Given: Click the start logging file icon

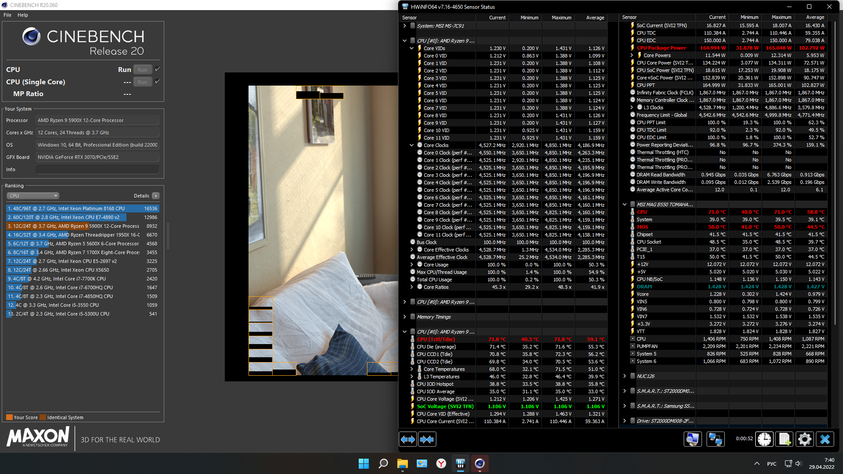Looking at the screenshot, I should [x=785, y=439].
